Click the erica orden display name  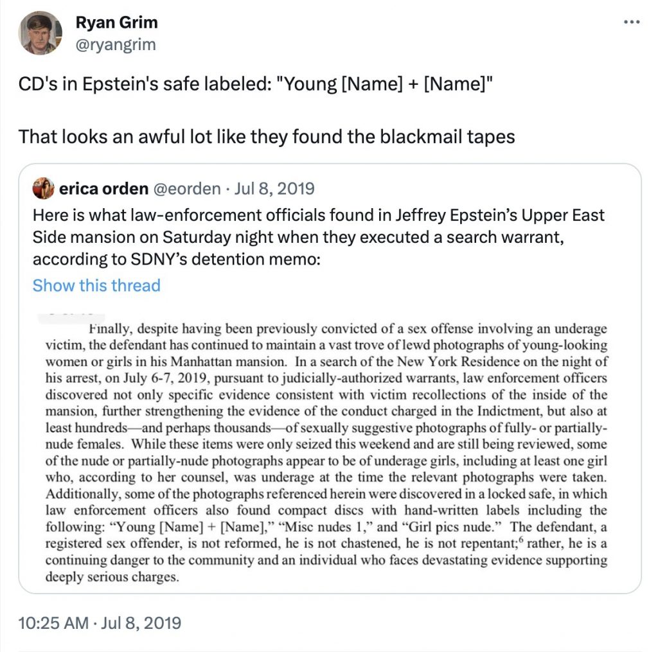104,189
